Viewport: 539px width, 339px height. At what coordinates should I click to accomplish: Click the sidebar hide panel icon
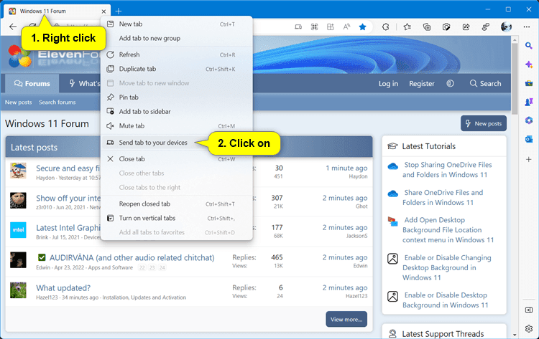tap(529, 310)
